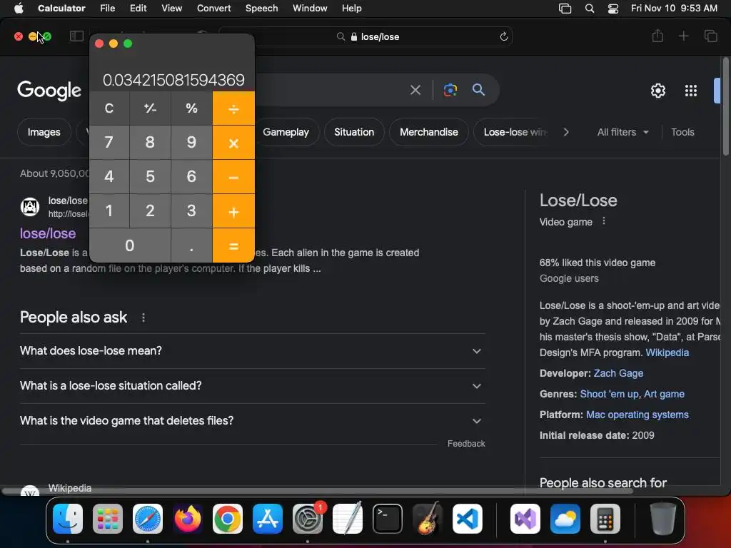This screenshot has width=731, height=548.
Task: Open the Speech menu
Action: point(261,9)
